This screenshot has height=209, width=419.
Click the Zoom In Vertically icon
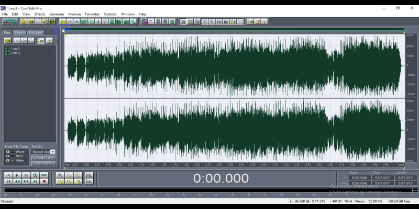click(x=89, y=175)
